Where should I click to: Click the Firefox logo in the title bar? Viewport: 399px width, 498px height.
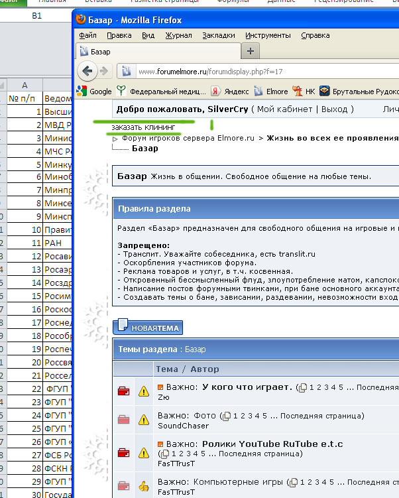click(81, 19)
